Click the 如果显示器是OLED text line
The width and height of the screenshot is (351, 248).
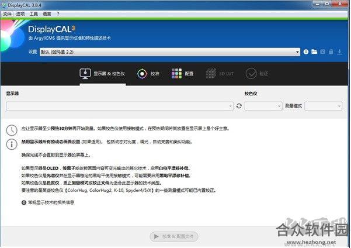(106, 168)
